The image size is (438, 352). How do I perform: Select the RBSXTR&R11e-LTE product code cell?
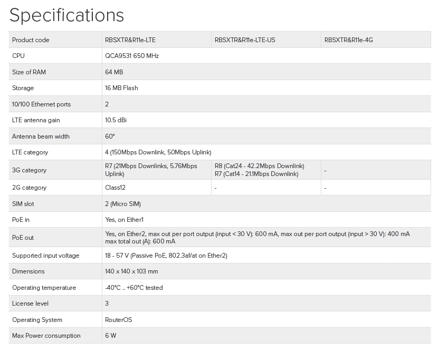[130, 40]
